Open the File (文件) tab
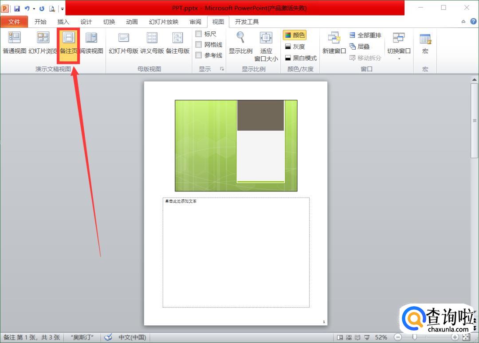479x343 pixels. [14, 22]
